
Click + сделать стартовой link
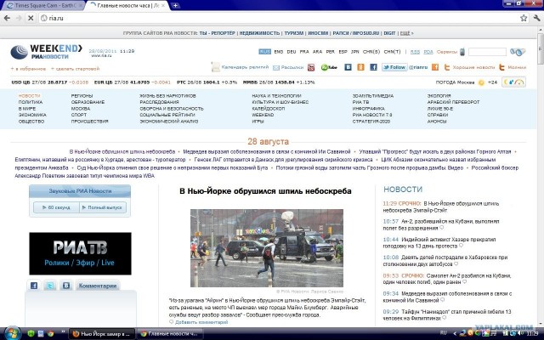click(75, 69)
